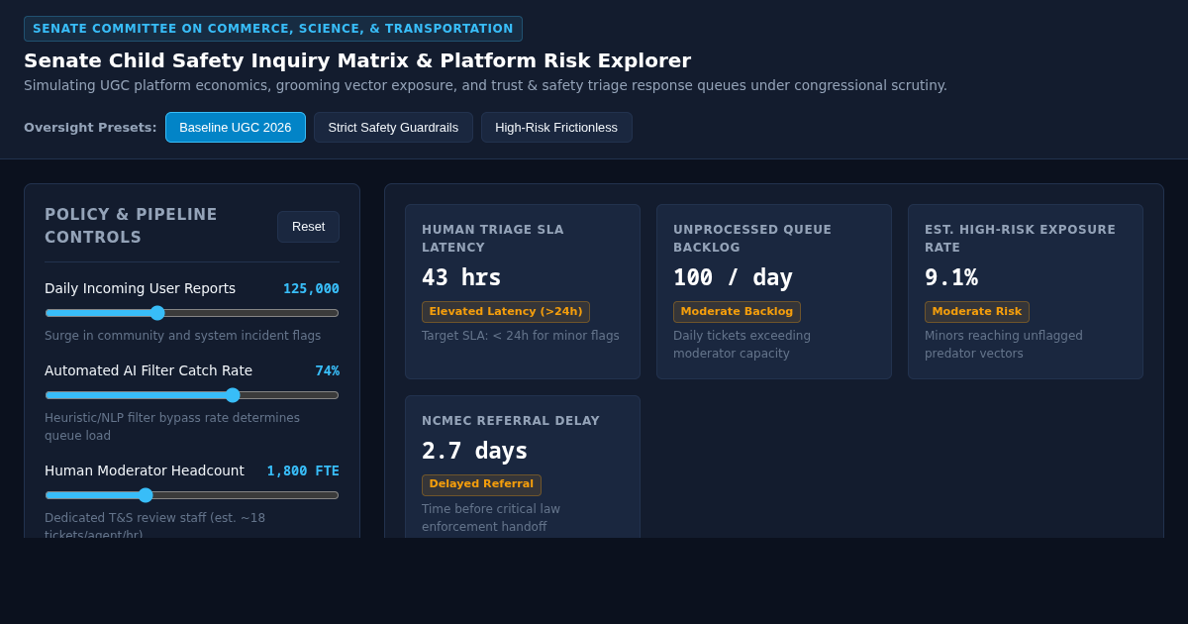The width and height of the screenshot is (1188, 624).
Task: Click the Human Triage SLA Latency heading
Action: pos(493,239)
